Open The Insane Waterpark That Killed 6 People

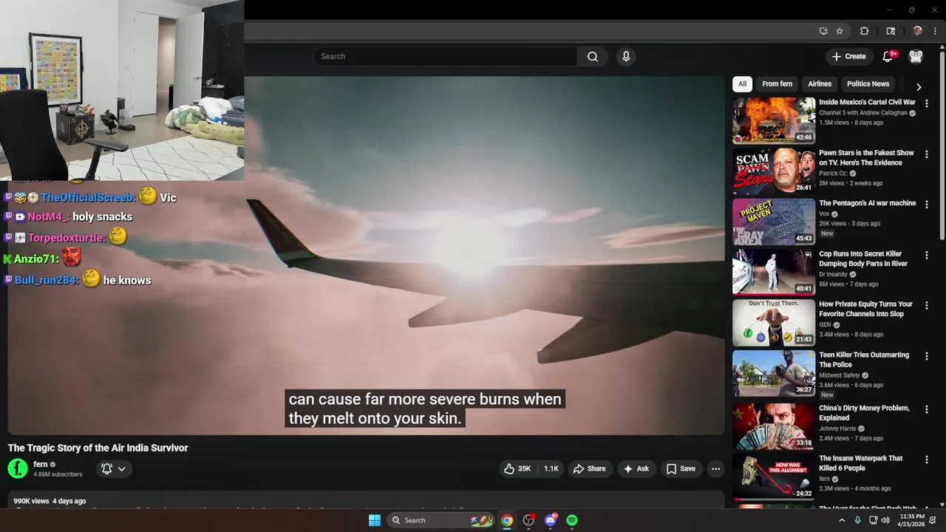coord(860,463)
